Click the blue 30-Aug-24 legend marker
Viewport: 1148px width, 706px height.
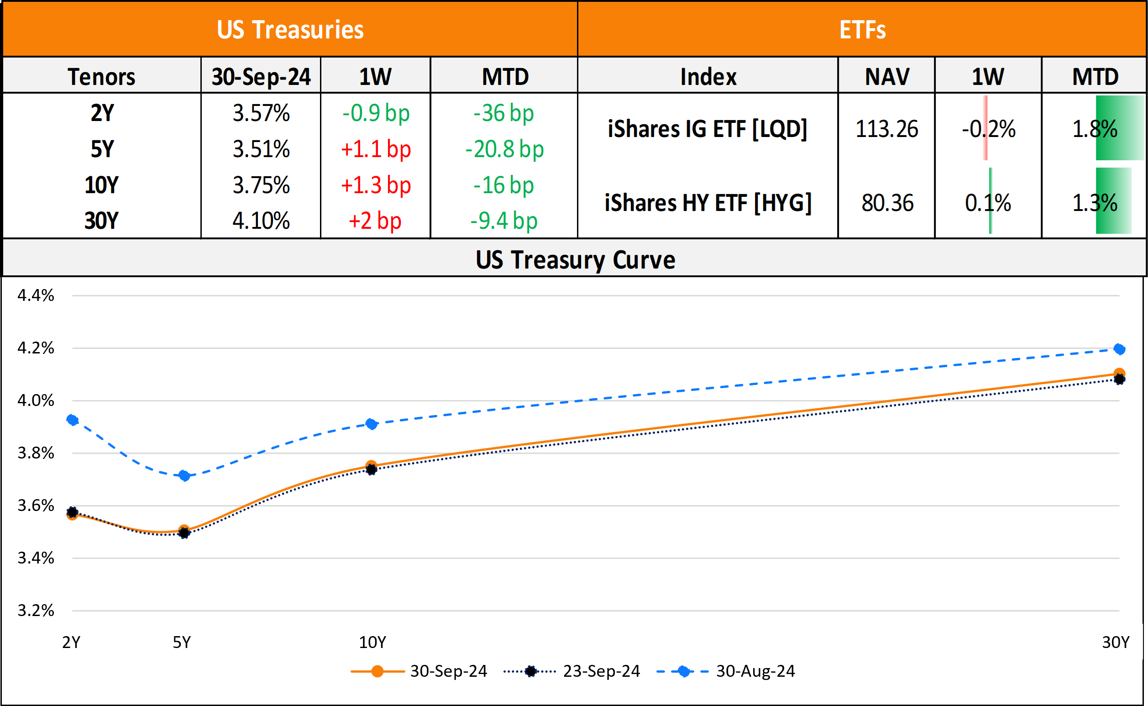point(684,671)
